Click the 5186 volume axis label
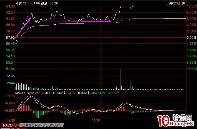197x129 pixels. pos(11,76)
